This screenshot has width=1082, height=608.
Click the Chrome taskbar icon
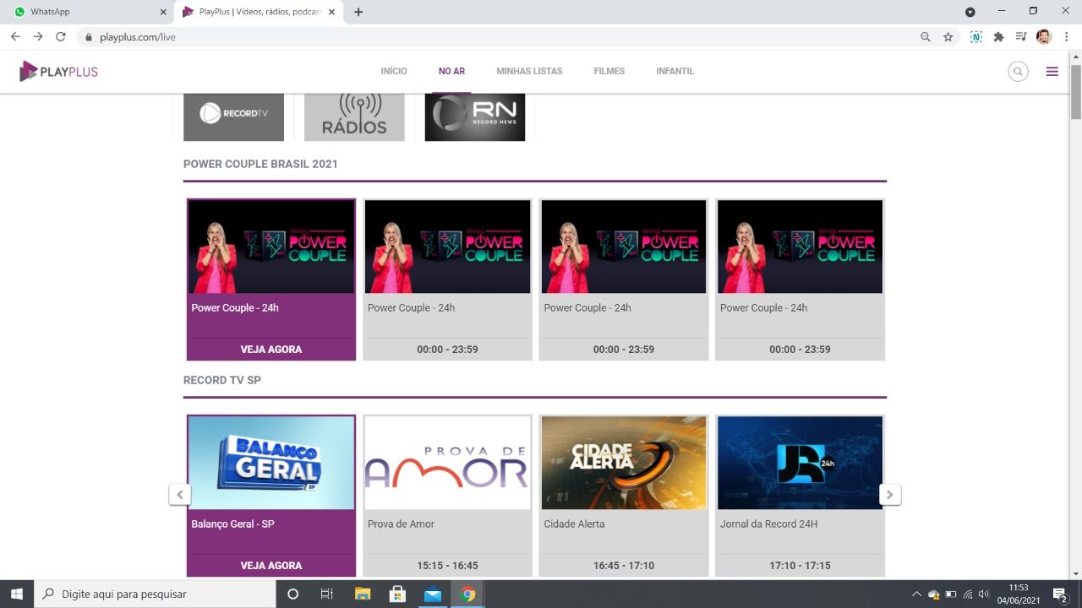467,594
